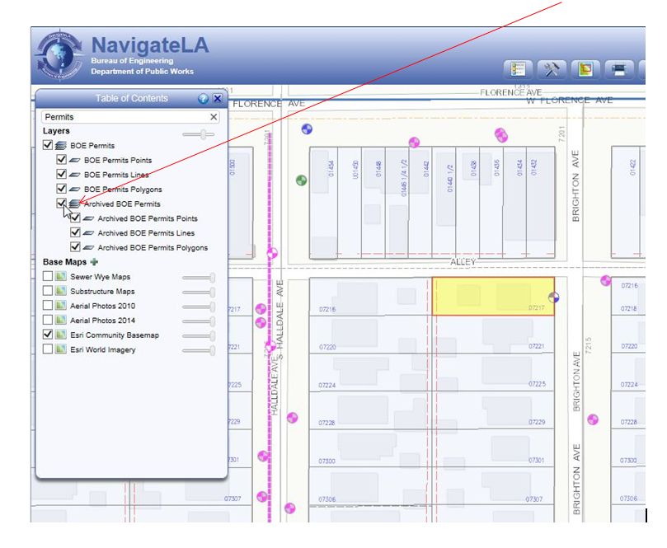Viewport: 667px width, 548px height.
Task: Click the Sewer Wye Maps basemap icon
Action: coord(61,276)
